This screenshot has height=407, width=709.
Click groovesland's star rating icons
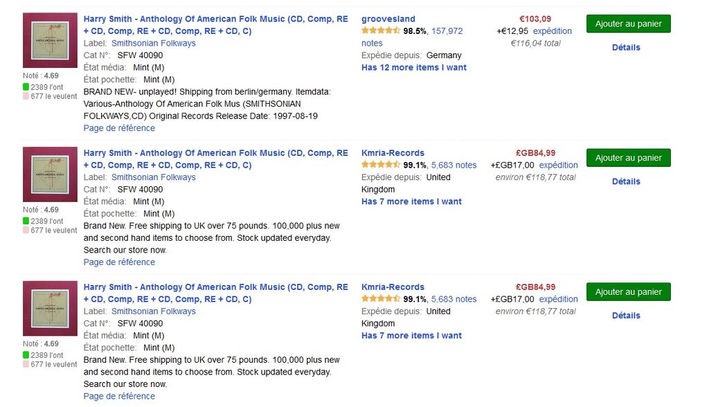click(x=381, y=31)
